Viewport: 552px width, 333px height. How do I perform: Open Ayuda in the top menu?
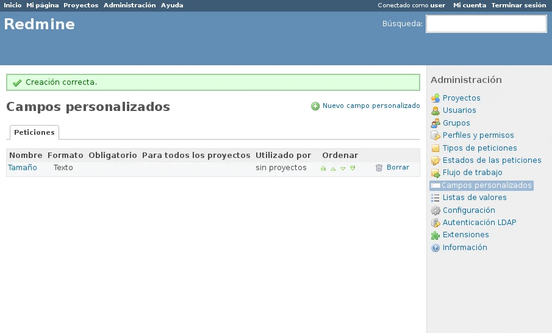pyautogui.click(x=172, y=5)
